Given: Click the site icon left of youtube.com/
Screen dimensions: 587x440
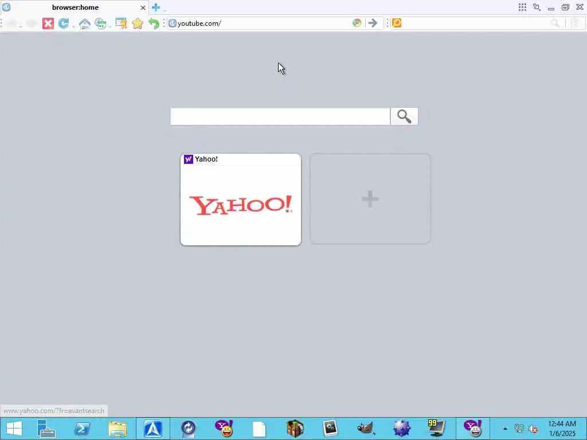Looking at the screenshot, I should coord(172,23).
